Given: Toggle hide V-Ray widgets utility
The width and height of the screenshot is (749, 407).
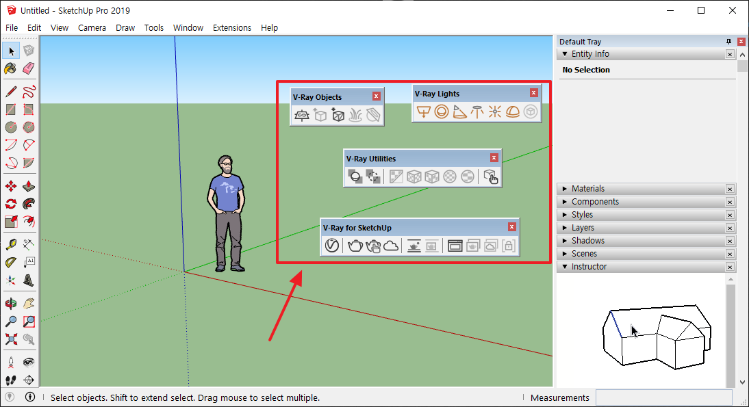Looking at the screenshot, I should [x=372, y=176].
